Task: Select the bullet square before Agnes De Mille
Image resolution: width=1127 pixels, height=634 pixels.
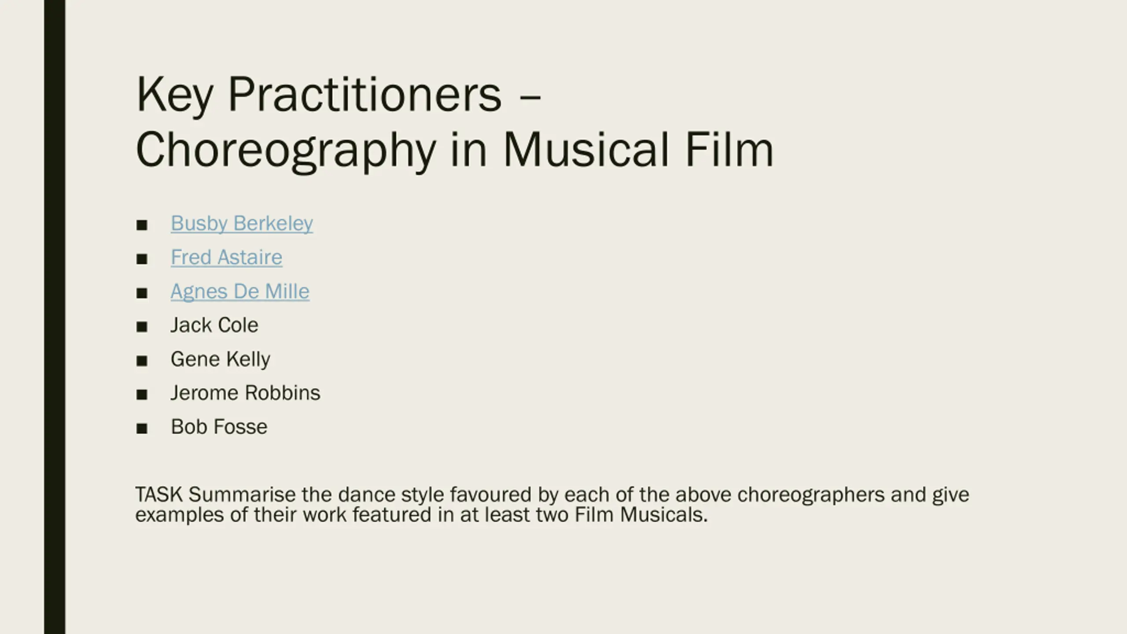Action: click(x=142, y=293)
